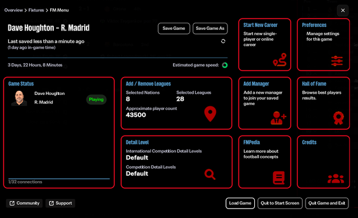Click the people group icon in Credits
Viewport: 358px width, 218px height.
[x=335, y=179]
